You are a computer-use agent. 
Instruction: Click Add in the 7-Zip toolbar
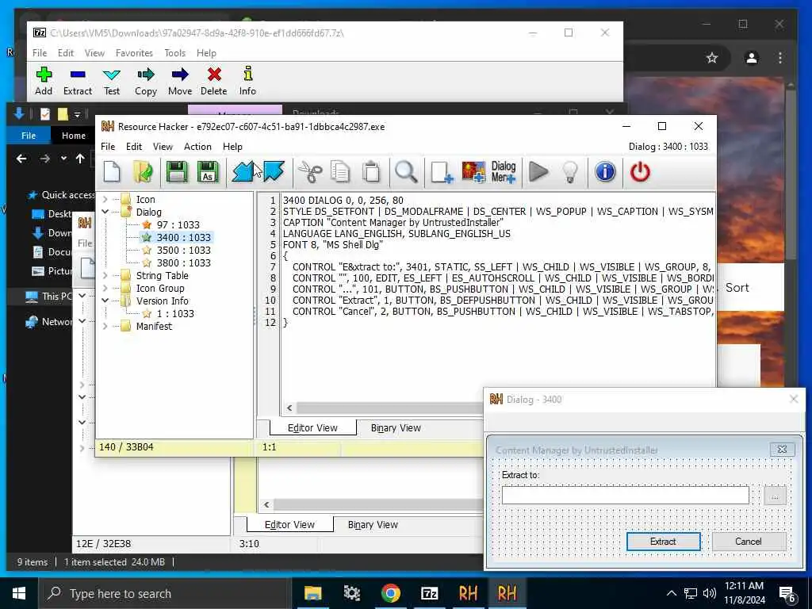point(44,81)
